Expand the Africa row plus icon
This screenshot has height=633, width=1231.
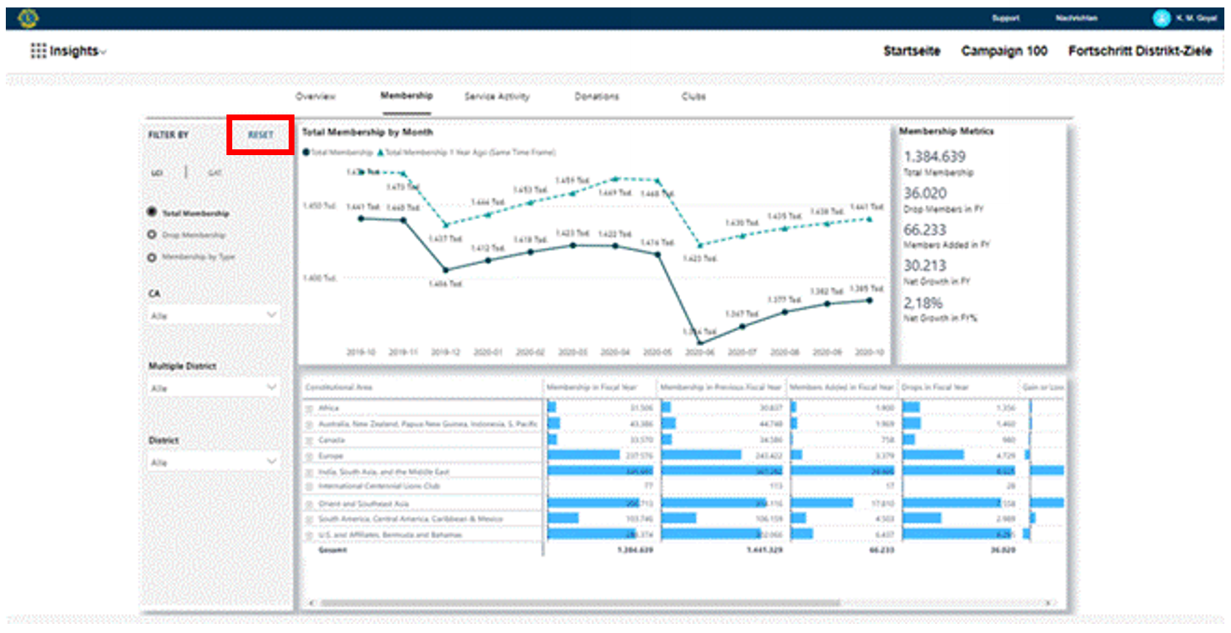(309, 408)
